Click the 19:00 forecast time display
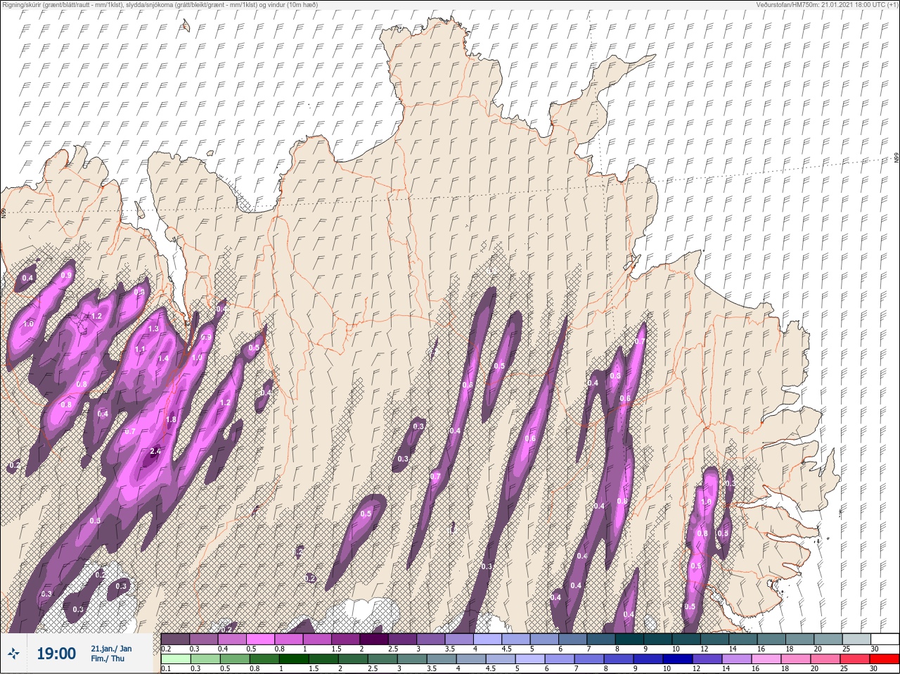This screenshot has height=674, width=900. [56, 654]
